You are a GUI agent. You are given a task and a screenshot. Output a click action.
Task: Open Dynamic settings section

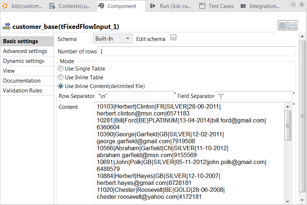click(x=24, y=61)
